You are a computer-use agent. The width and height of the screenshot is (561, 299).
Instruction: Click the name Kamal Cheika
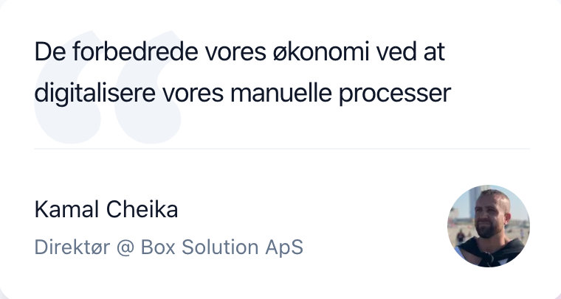[x=106, y=210]
